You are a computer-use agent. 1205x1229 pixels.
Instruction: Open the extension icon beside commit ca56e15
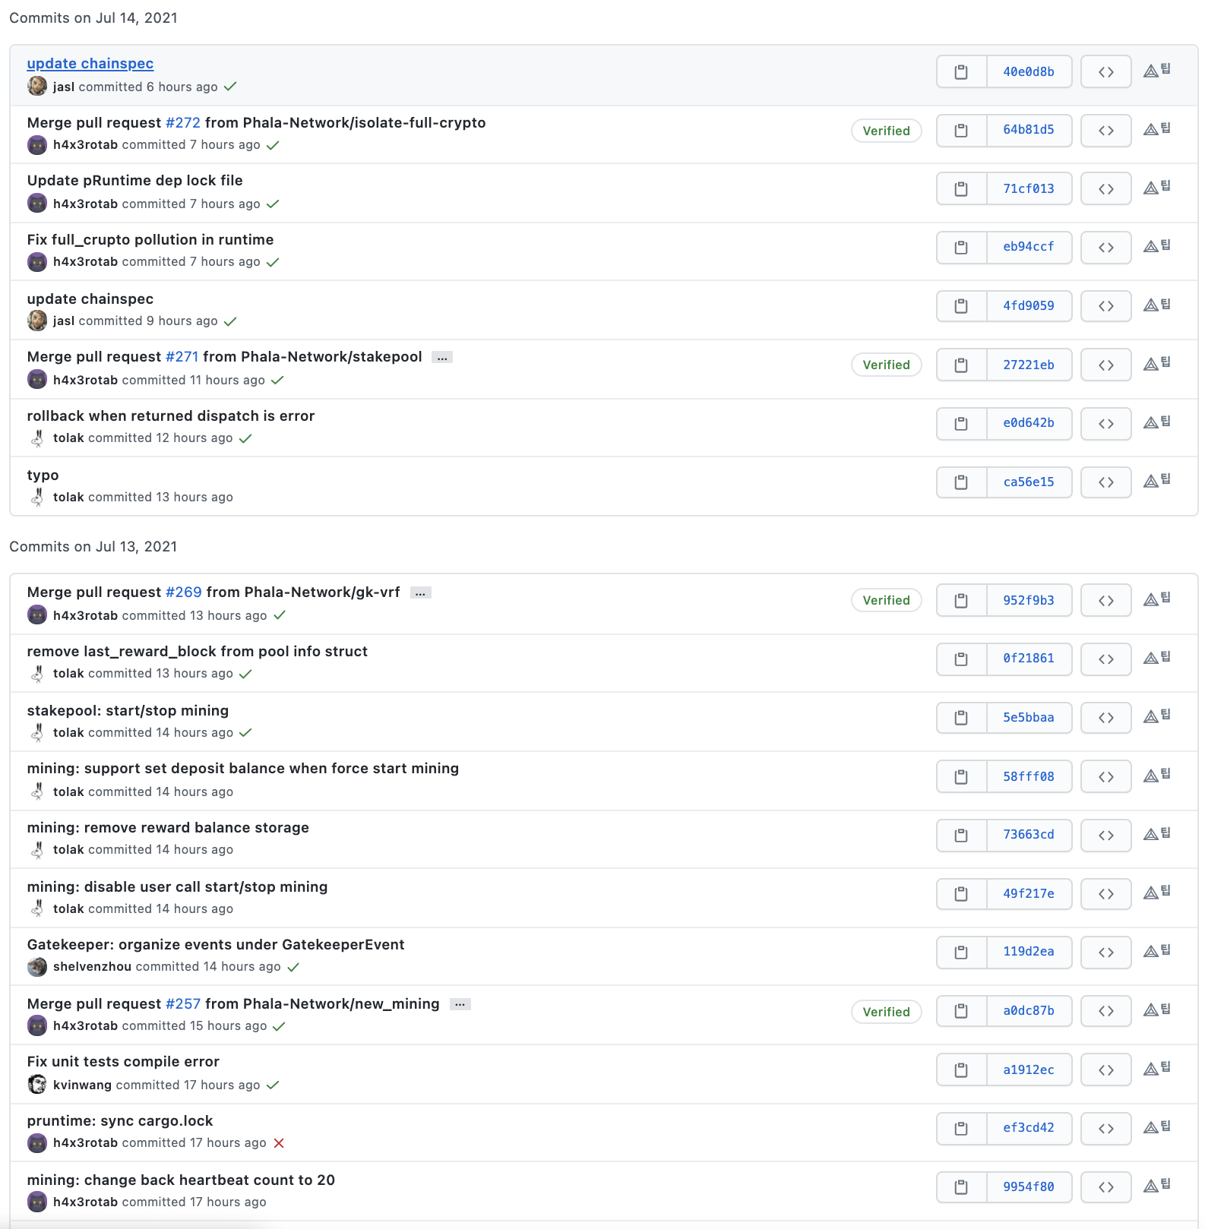1157,481
